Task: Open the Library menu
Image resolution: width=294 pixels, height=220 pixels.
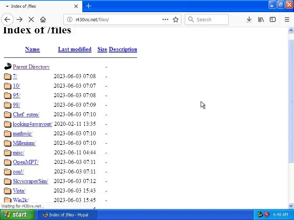Action: click(x=261, y=19)
